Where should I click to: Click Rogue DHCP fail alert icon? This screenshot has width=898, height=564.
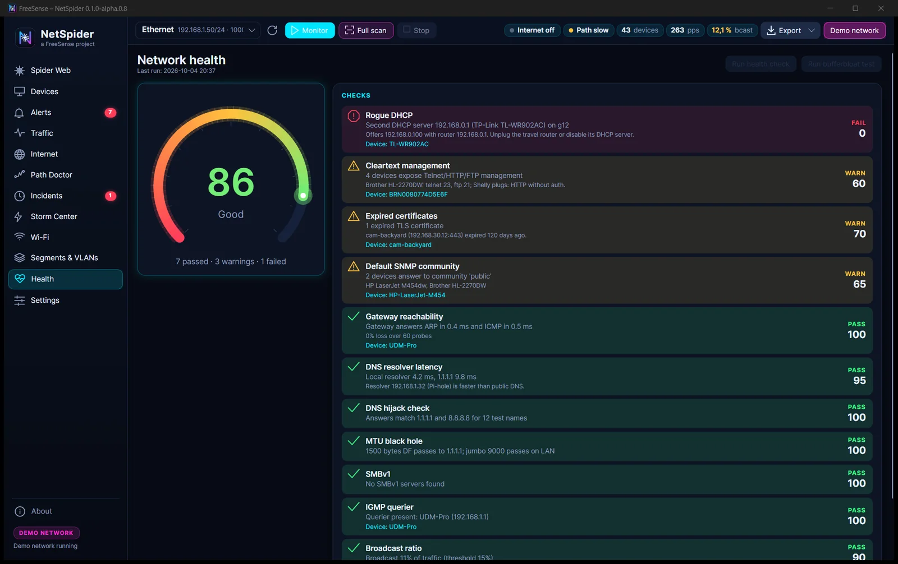354,116
